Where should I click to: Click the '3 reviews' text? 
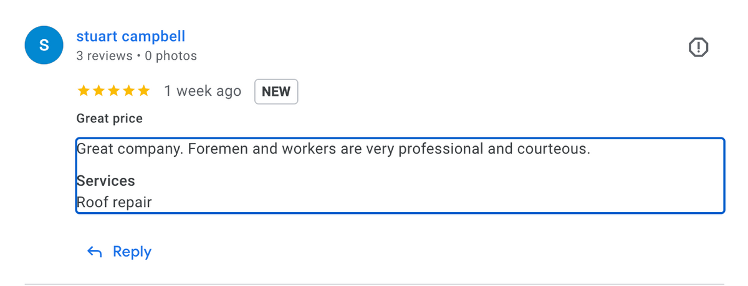tap(104, 56)
